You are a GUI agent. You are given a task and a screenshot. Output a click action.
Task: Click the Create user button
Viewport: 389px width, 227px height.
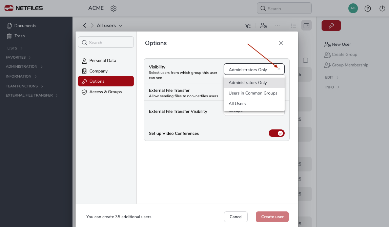tap(272, 217)
